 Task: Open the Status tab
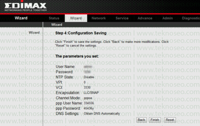[54, 18]
